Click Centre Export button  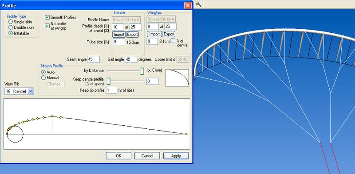(132, 35)
